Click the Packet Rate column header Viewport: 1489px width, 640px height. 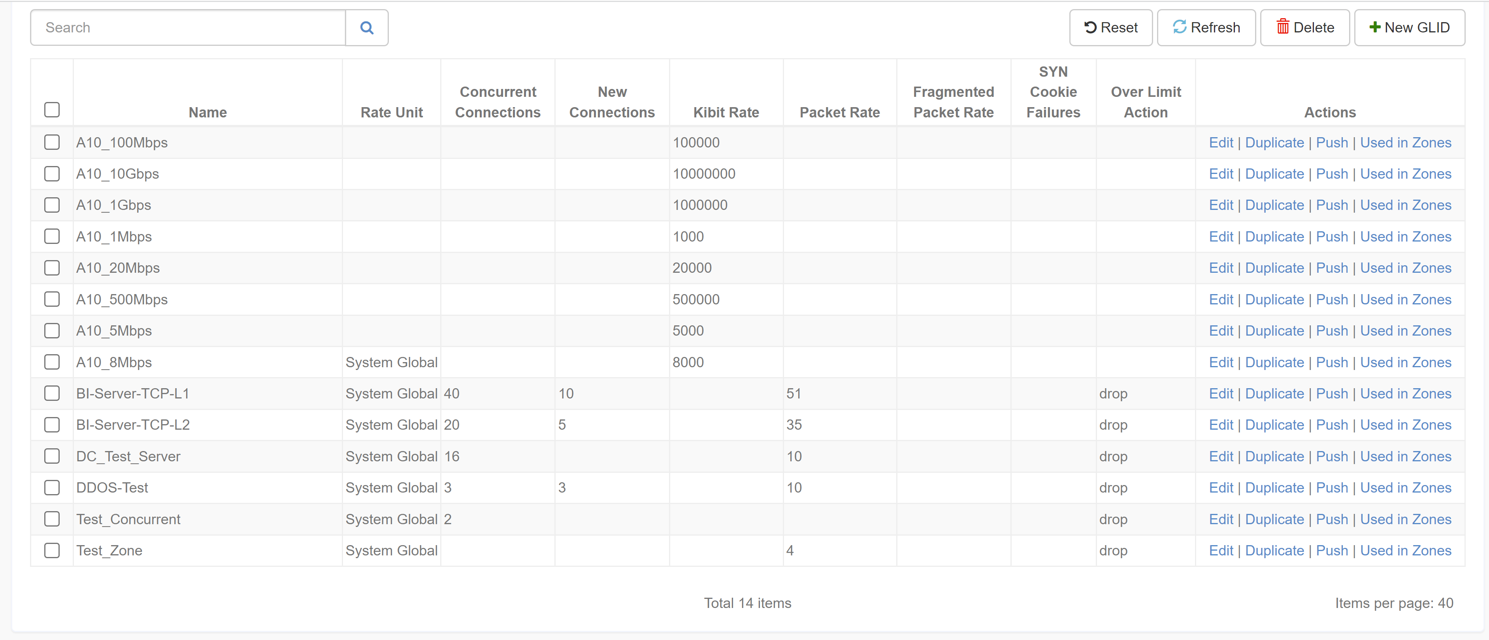pyautogui.click(x=839, y=112)
